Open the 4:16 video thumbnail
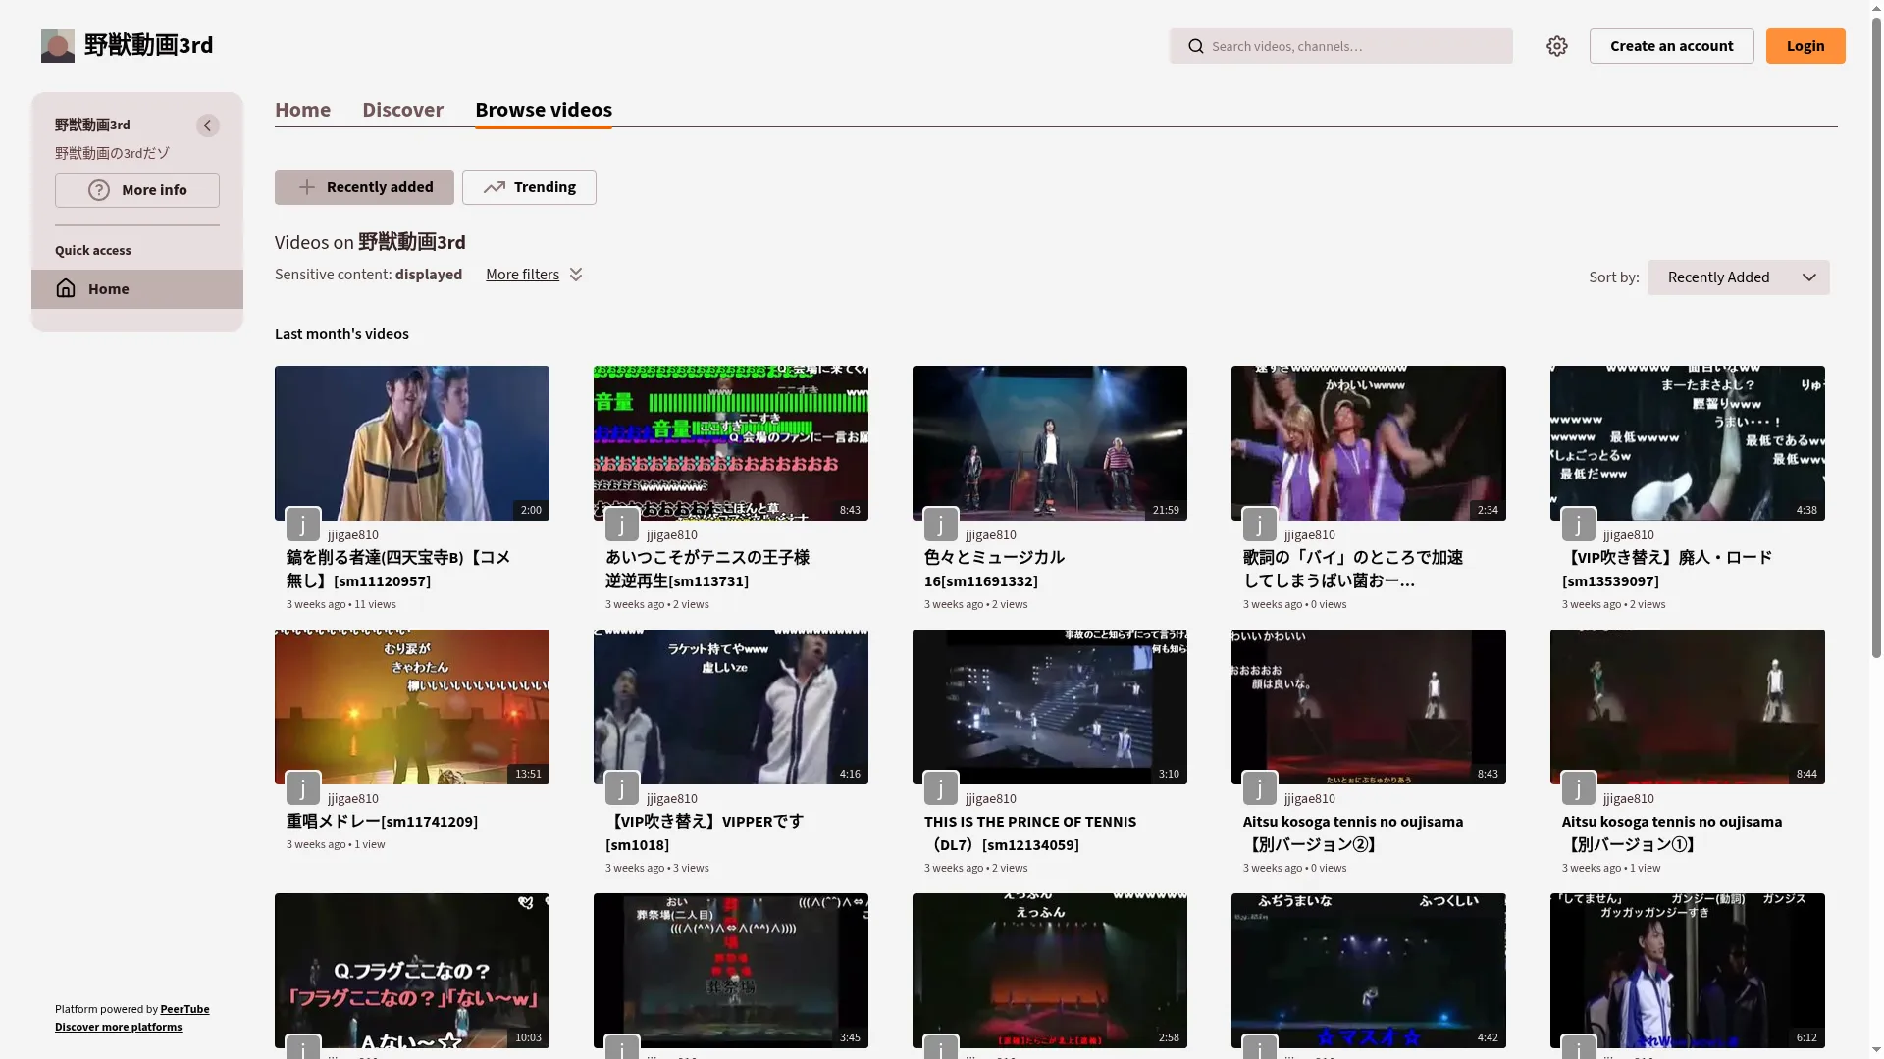 pos(731,707)
